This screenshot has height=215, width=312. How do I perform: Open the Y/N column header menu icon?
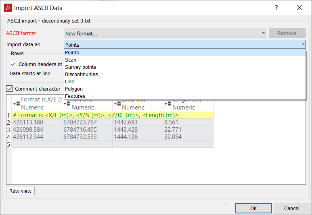(66, 103)
